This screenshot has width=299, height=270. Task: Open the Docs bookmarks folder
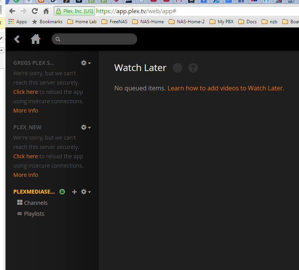click(x=248, y=22)
